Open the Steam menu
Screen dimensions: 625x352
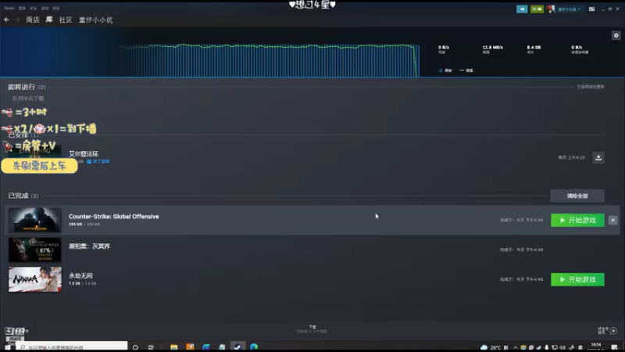pyautogui.click(x=9, y=8)
